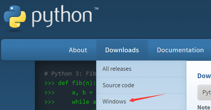Viewport: 211px width, 110px height.
Task: Click the '# Python 3: Fib' comment line
Action: pos(70,74)
